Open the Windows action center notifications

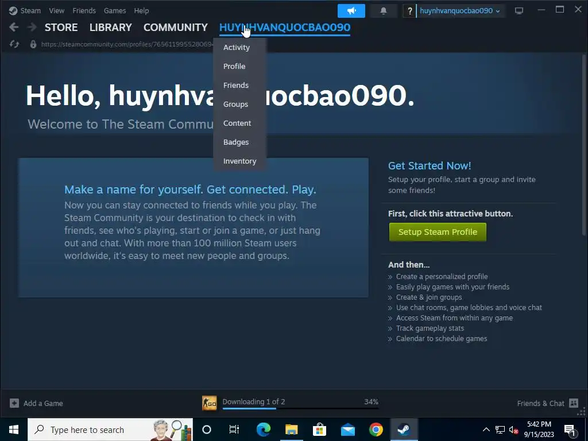pos(570,430)
